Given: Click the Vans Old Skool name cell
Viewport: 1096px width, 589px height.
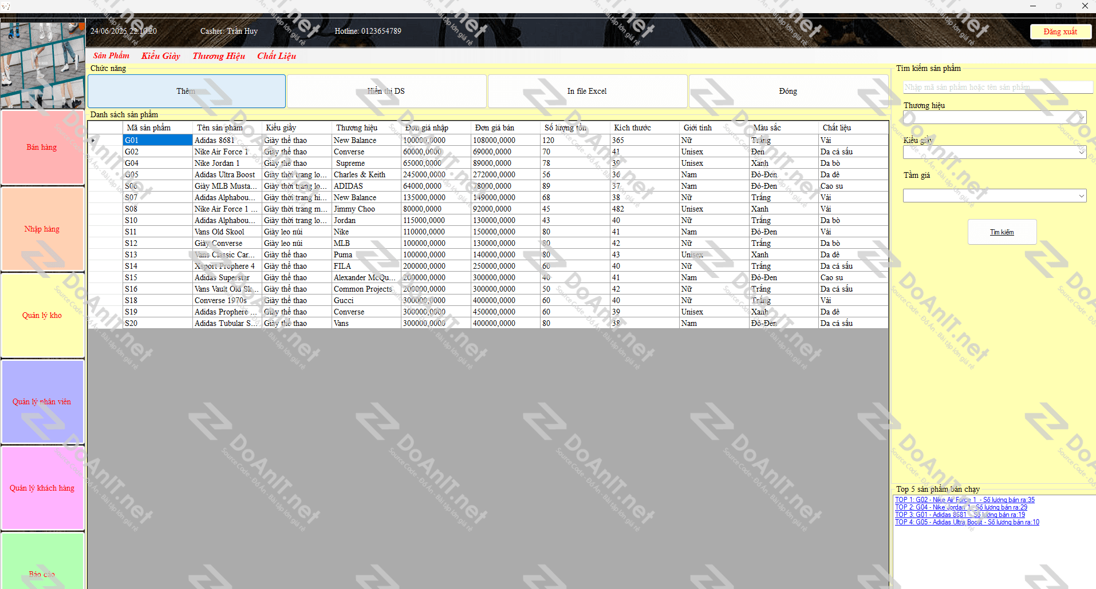Looking at the screenshot, I should pyautogui.click(x=227, y=232).
